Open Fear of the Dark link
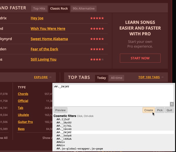 [x=44, y=49]
